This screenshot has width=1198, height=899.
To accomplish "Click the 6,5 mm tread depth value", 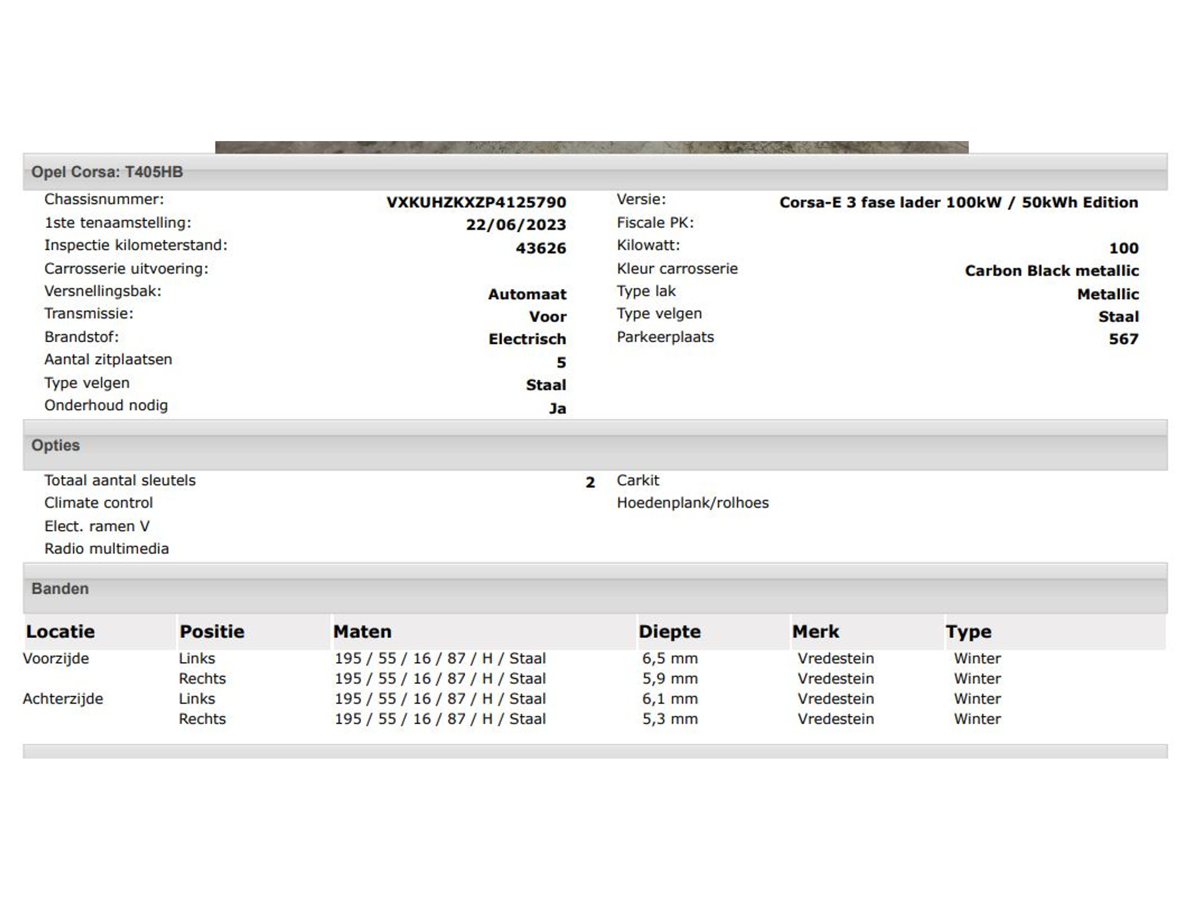I will point(670,658).
